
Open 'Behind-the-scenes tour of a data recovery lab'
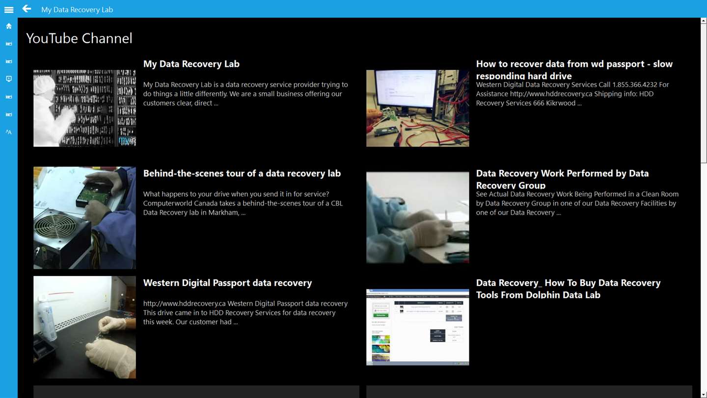click(x=242, y=173)
